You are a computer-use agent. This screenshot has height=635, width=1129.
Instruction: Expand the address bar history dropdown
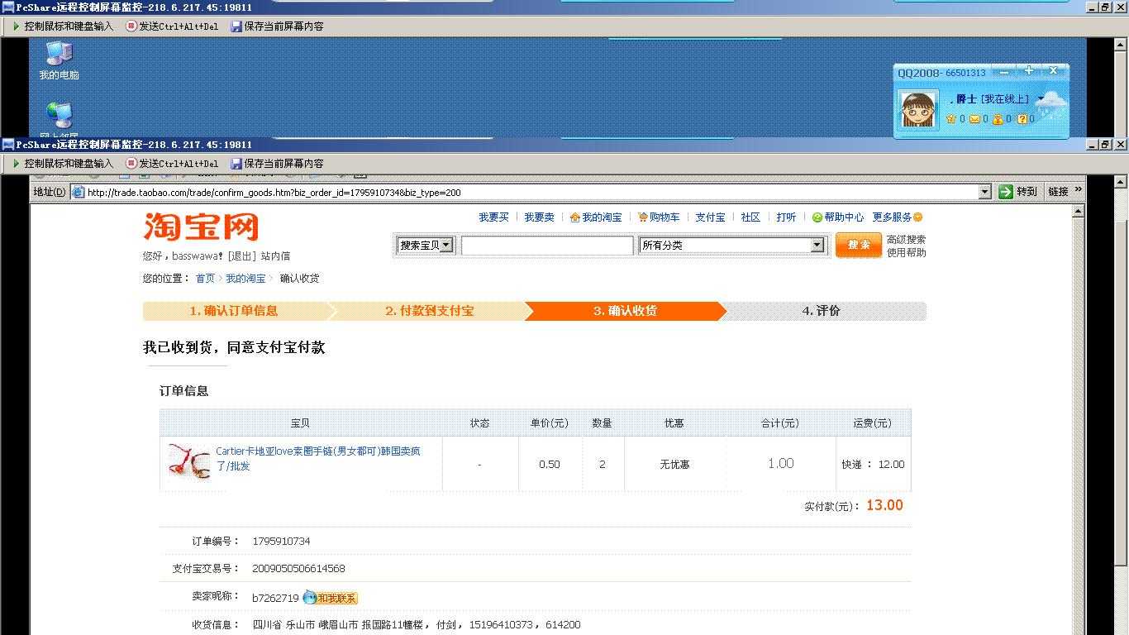[x=984, y=193]
